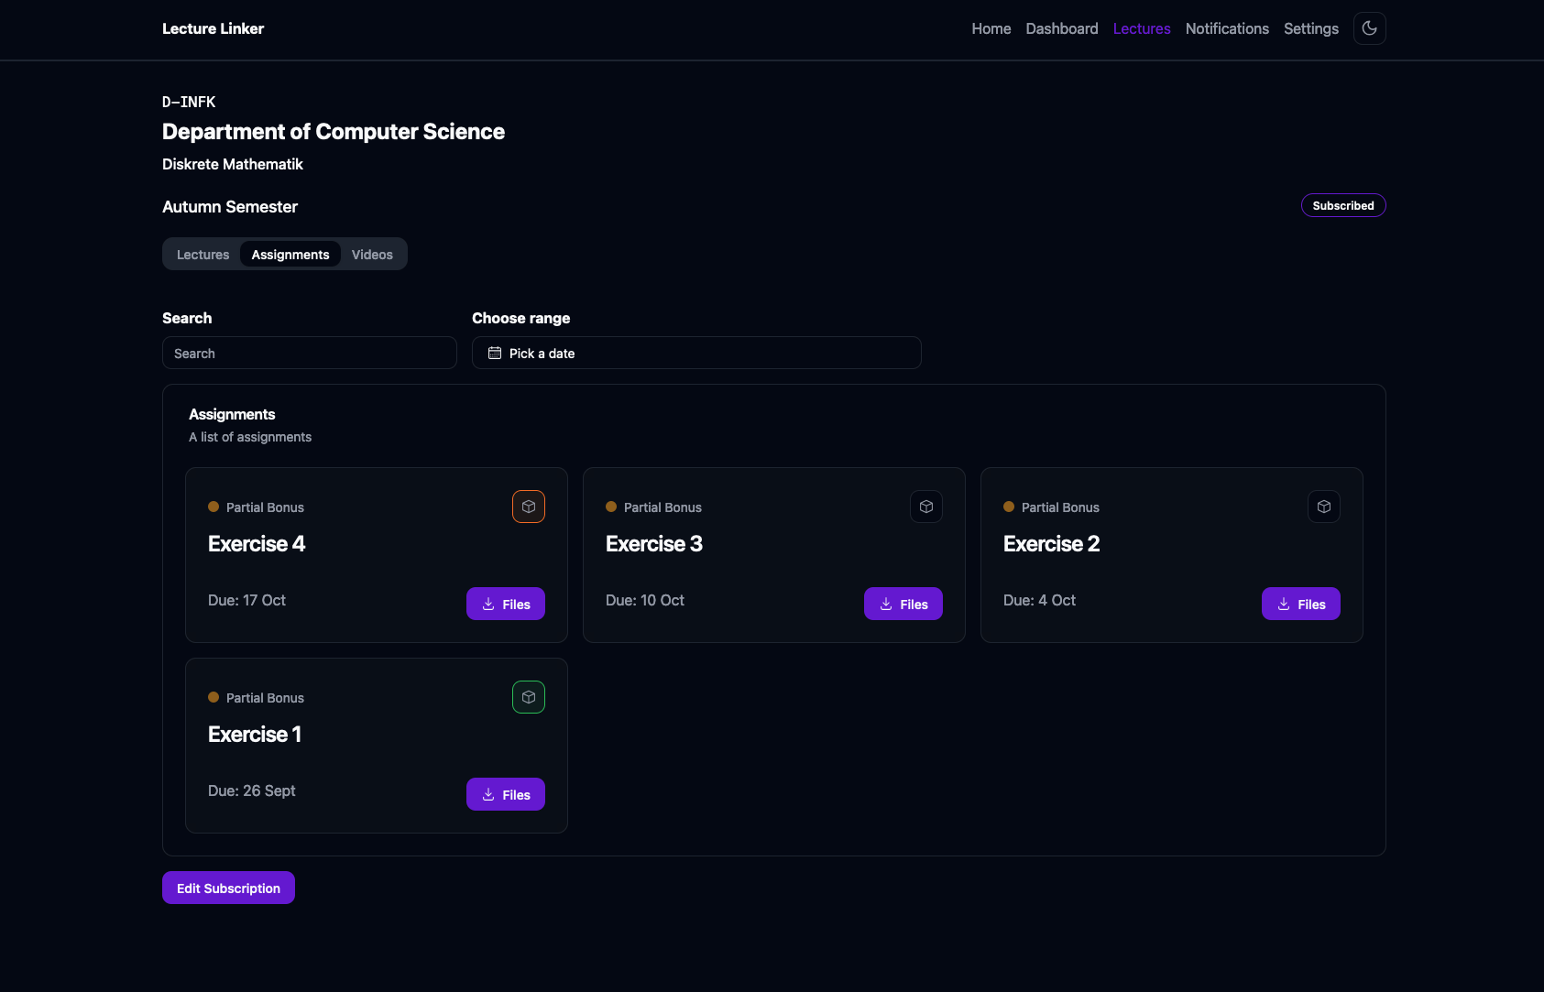The height and width of the screenshot is (992, 1544).
Task: Click the Lecture Linker logo
Action: click(213, 28)
